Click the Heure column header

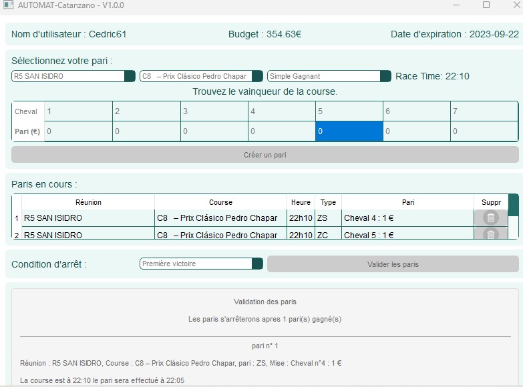[x=301, y=202]
